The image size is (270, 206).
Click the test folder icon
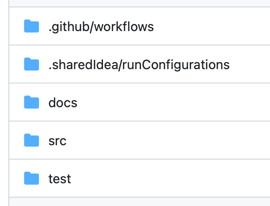(x=32, y=179)
